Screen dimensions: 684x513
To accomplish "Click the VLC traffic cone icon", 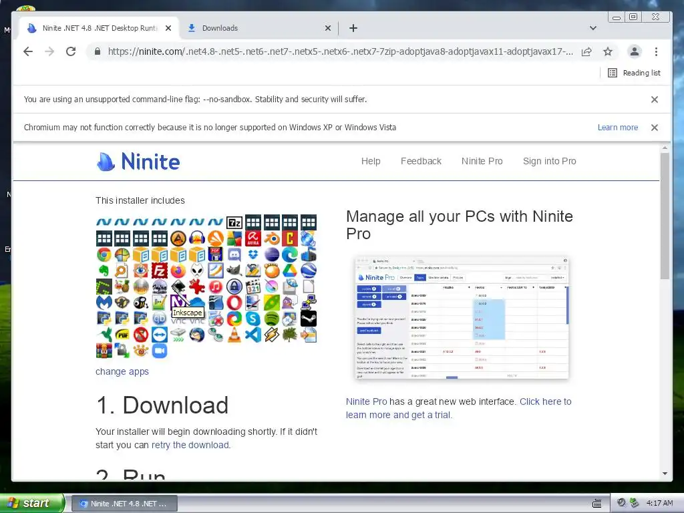I will 234,335.
